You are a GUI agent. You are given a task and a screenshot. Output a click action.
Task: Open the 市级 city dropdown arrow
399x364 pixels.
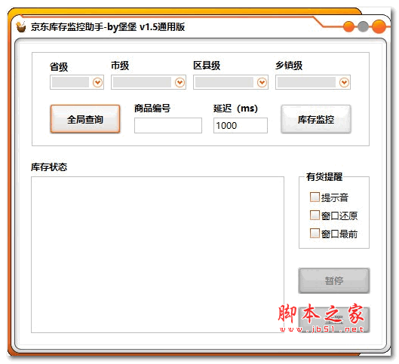tap(180, 82)
